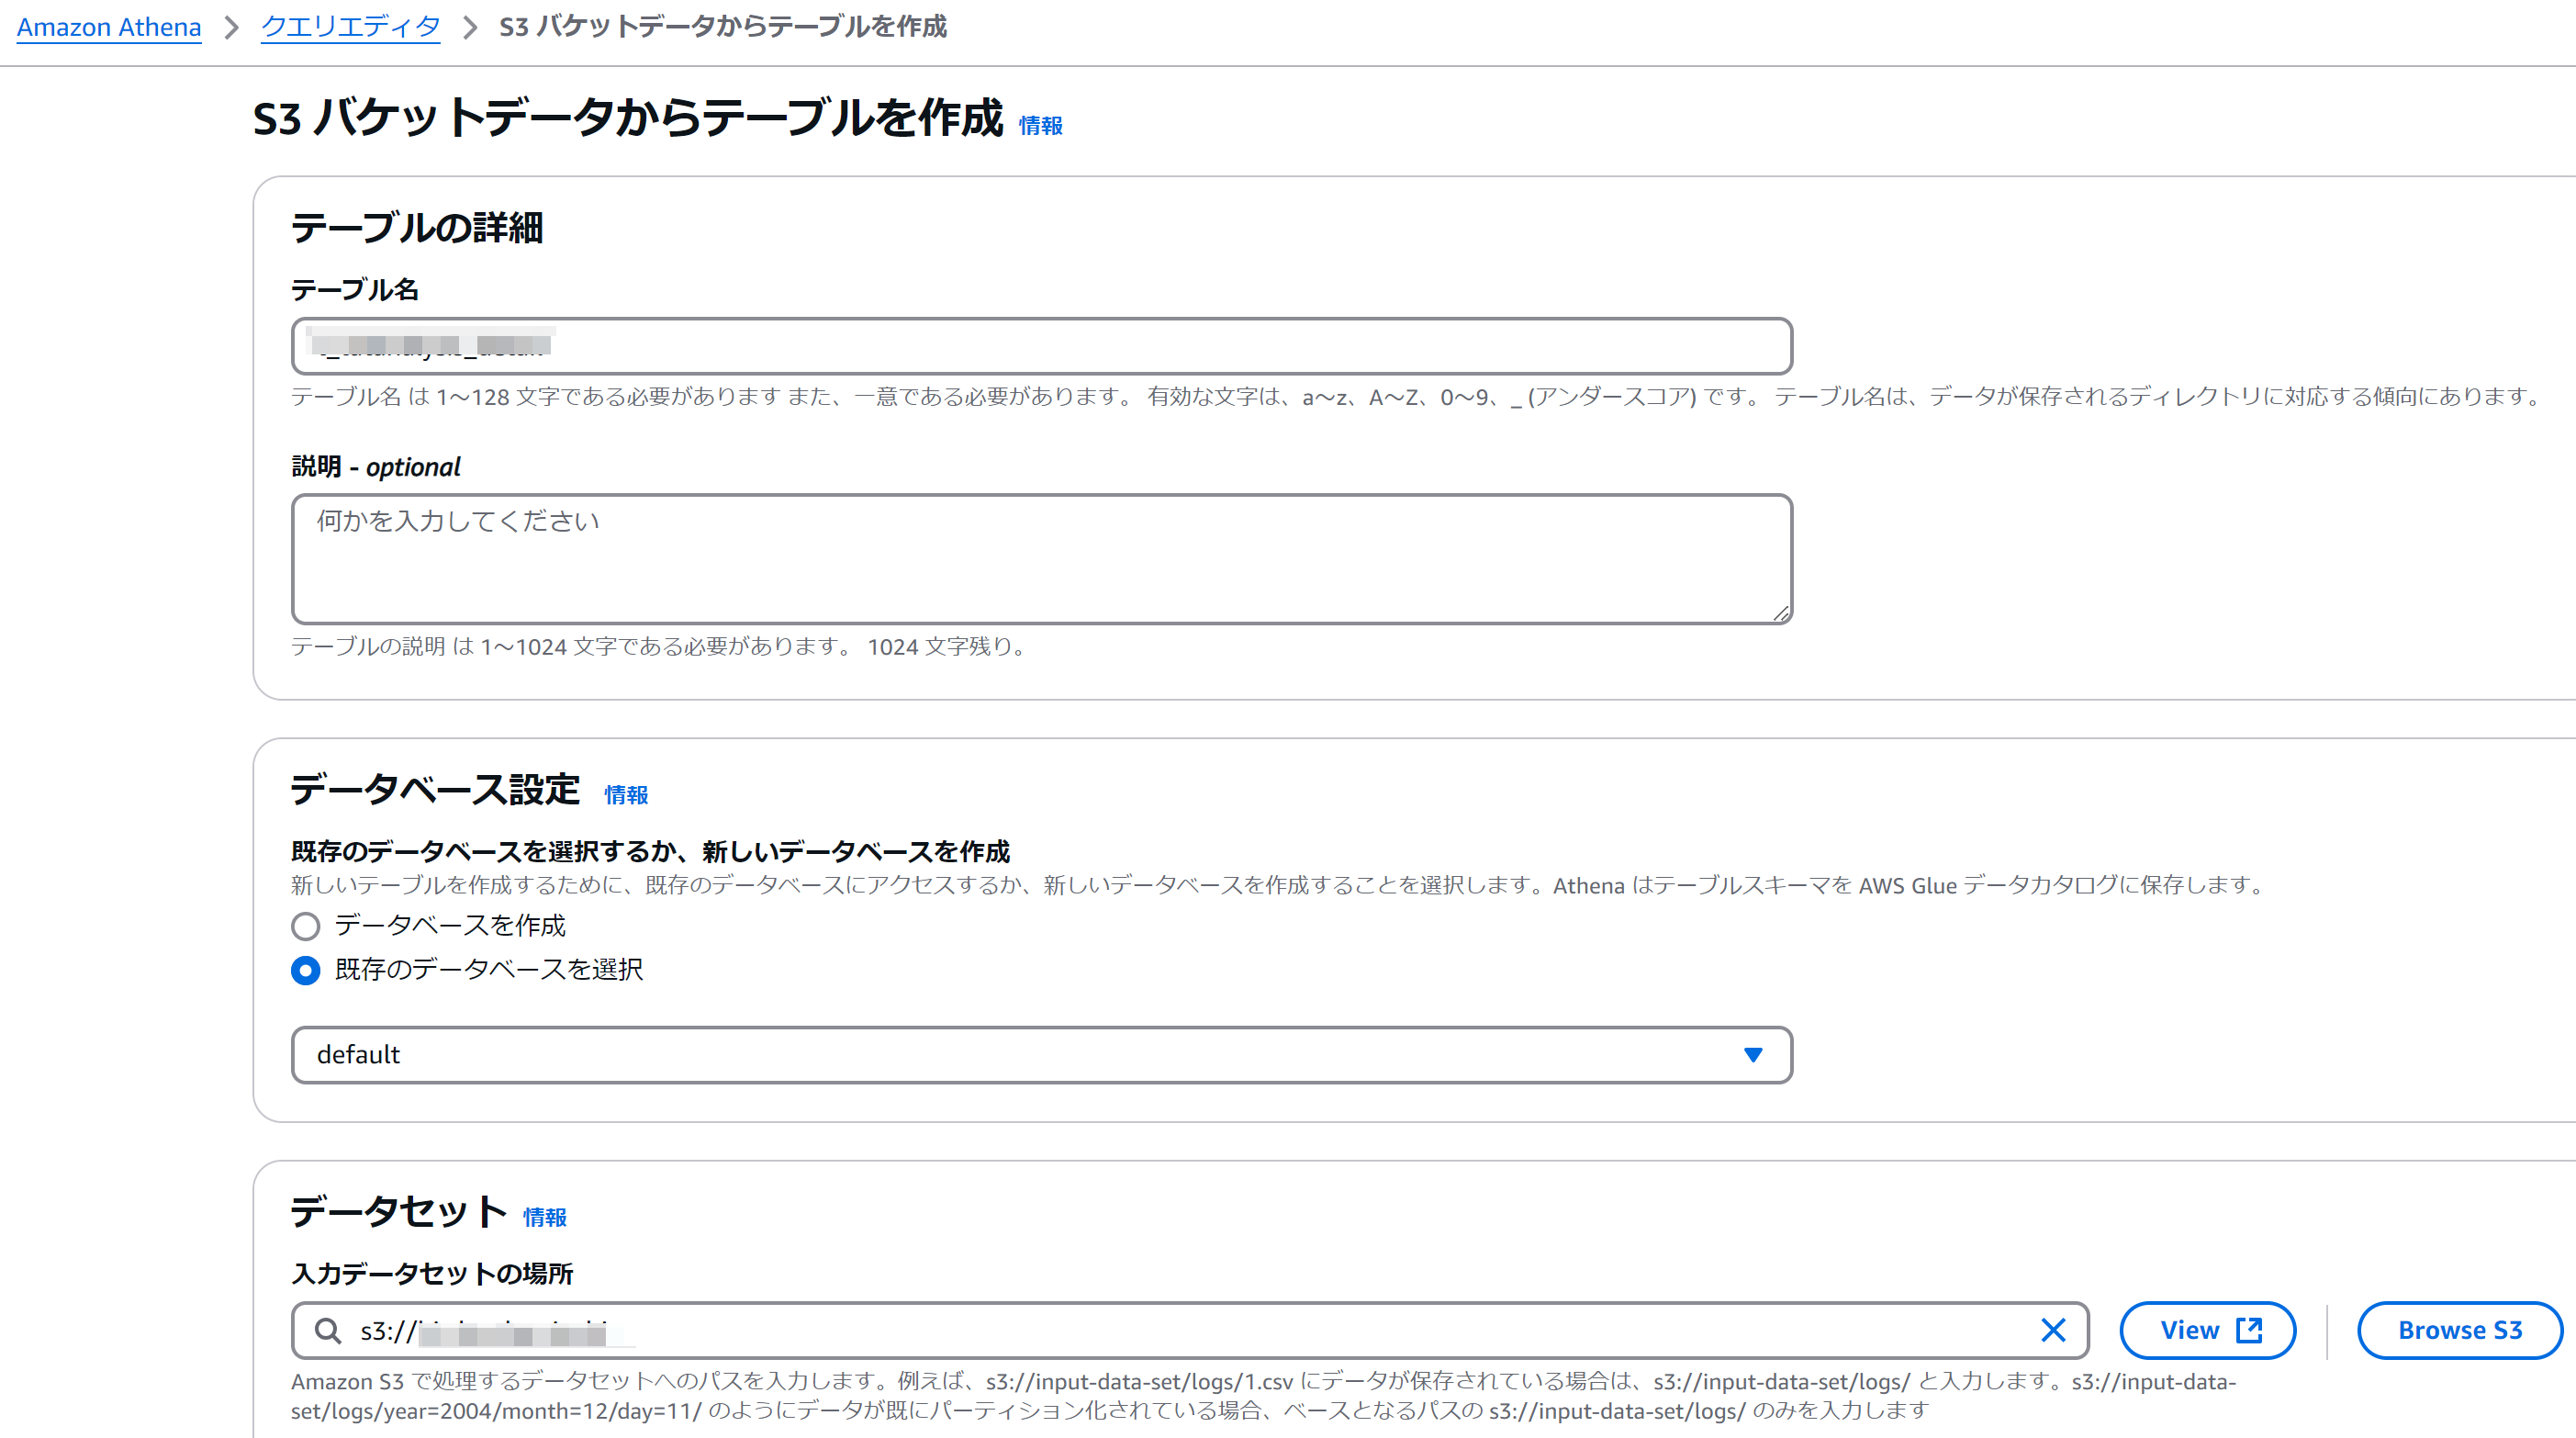Click the 説明 optional description textarea
The width and height of the screenshot is (2576, 1438).
[1040, 560]
